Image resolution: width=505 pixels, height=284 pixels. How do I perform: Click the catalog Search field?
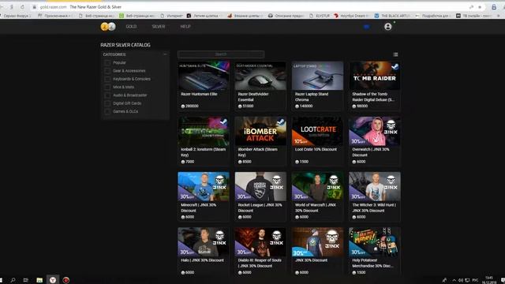click(x=221, y=54)
